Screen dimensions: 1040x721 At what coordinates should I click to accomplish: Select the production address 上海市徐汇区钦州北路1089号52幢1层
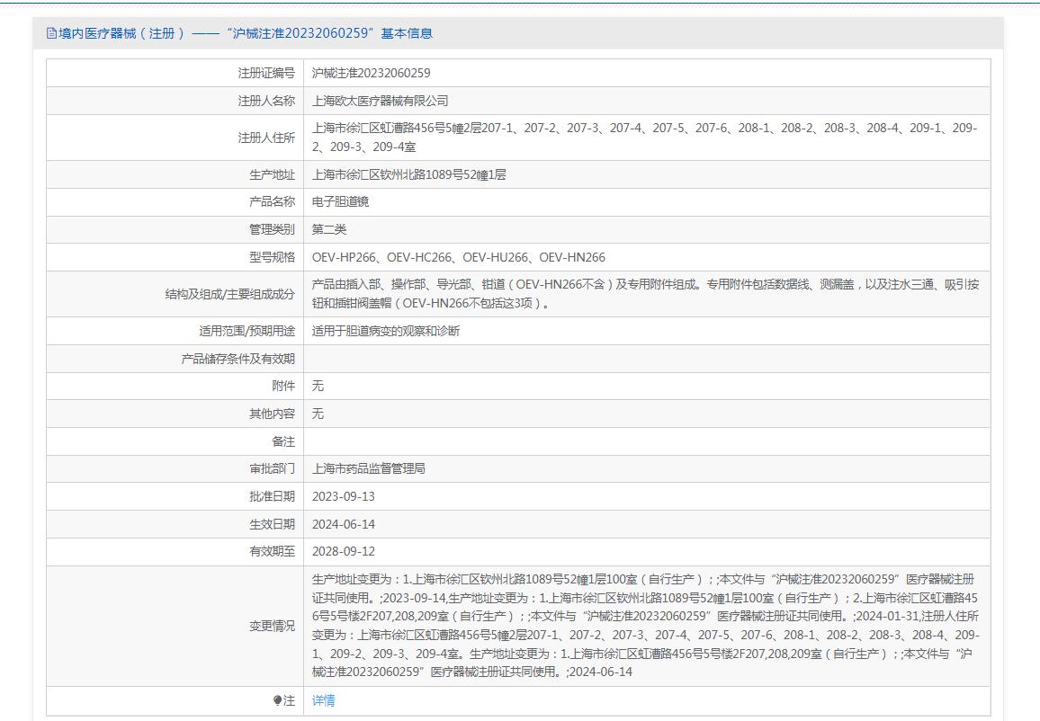pos(408,174)
